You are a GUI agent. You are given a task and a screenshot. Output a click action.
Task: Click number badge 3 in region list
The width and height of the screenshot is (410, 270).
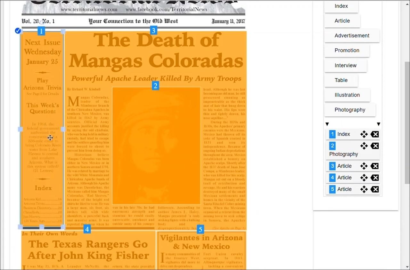point(332,166)
